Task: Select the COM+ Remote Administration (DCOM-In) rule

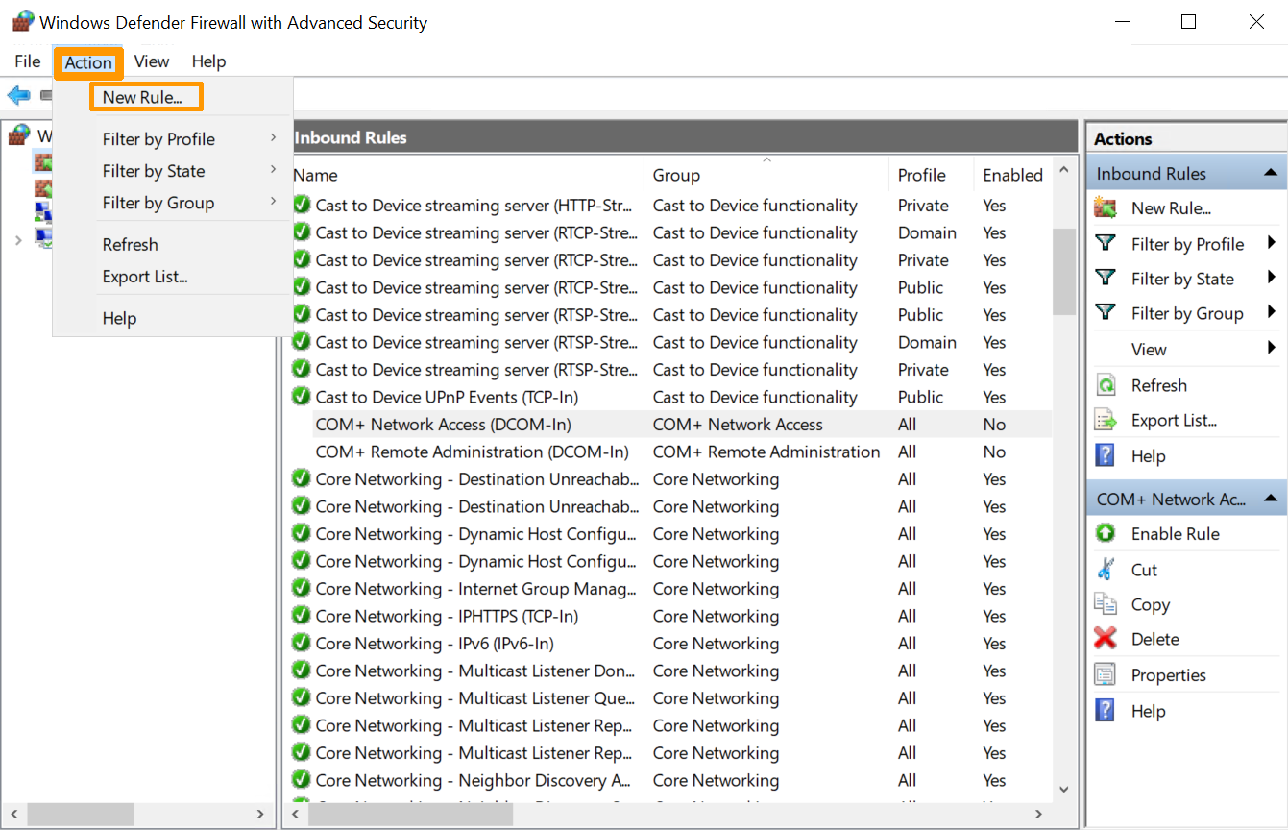Action: click(472, 452)
